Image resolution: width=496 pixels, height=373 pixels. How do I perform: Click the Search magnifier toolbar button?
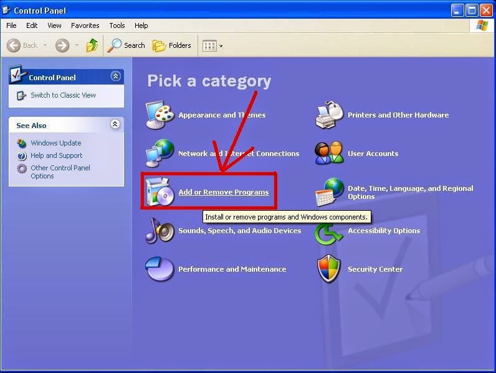click(126, 45)
